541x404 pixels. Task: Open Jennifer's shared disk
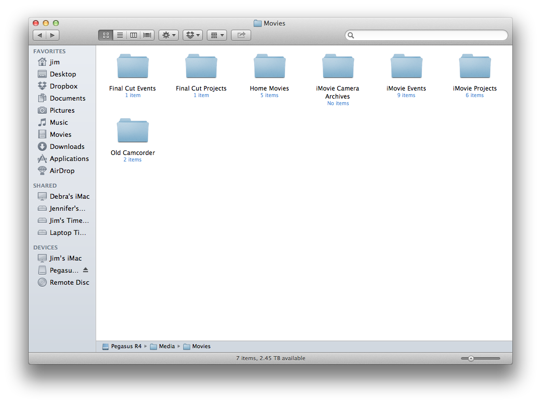(62, 208)
